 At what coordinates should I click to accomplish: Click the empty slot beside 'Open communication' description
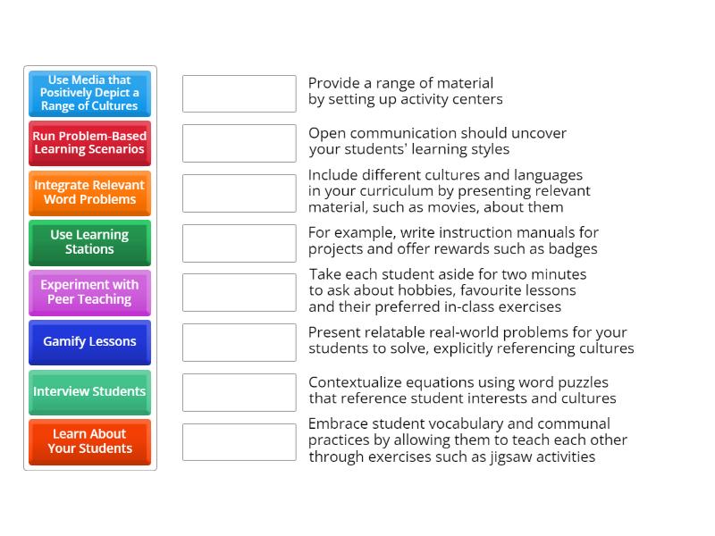tap(239, 142)
